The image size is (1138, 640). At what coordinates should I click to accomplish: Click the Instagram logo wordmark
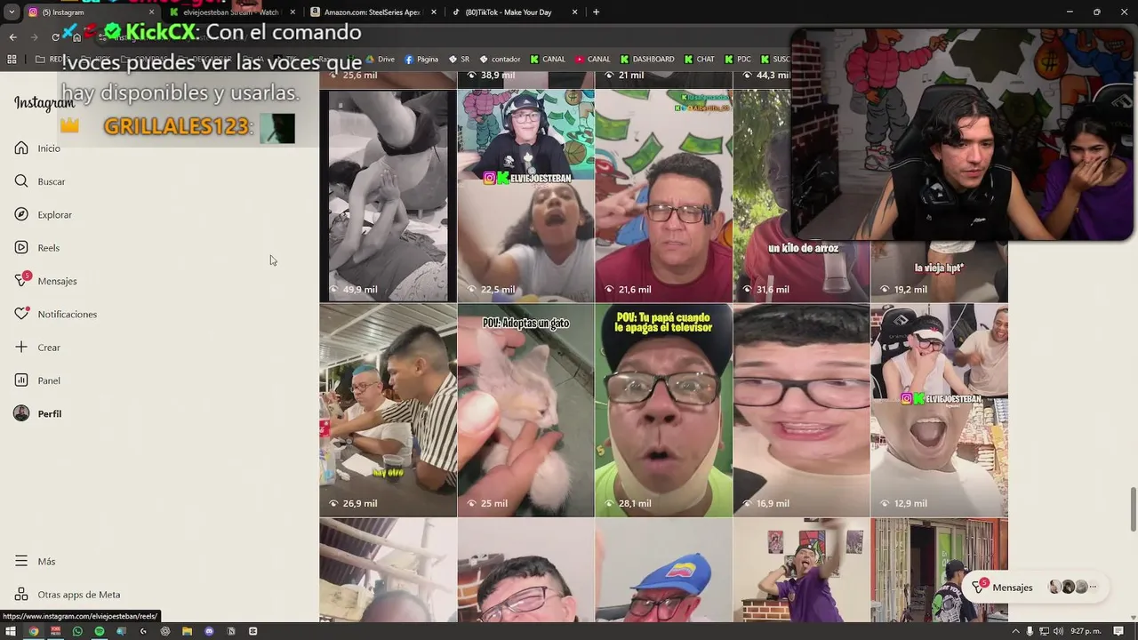[x=44, y=103]
